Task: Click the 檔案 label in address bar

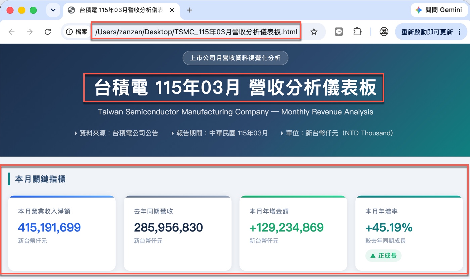Action: click(x=81, y=32)
